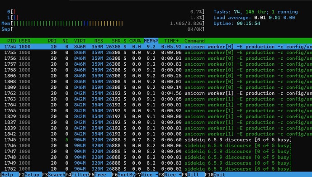Select the process row with PID 1763
312x177 pixels.
(x=156, y=99)
